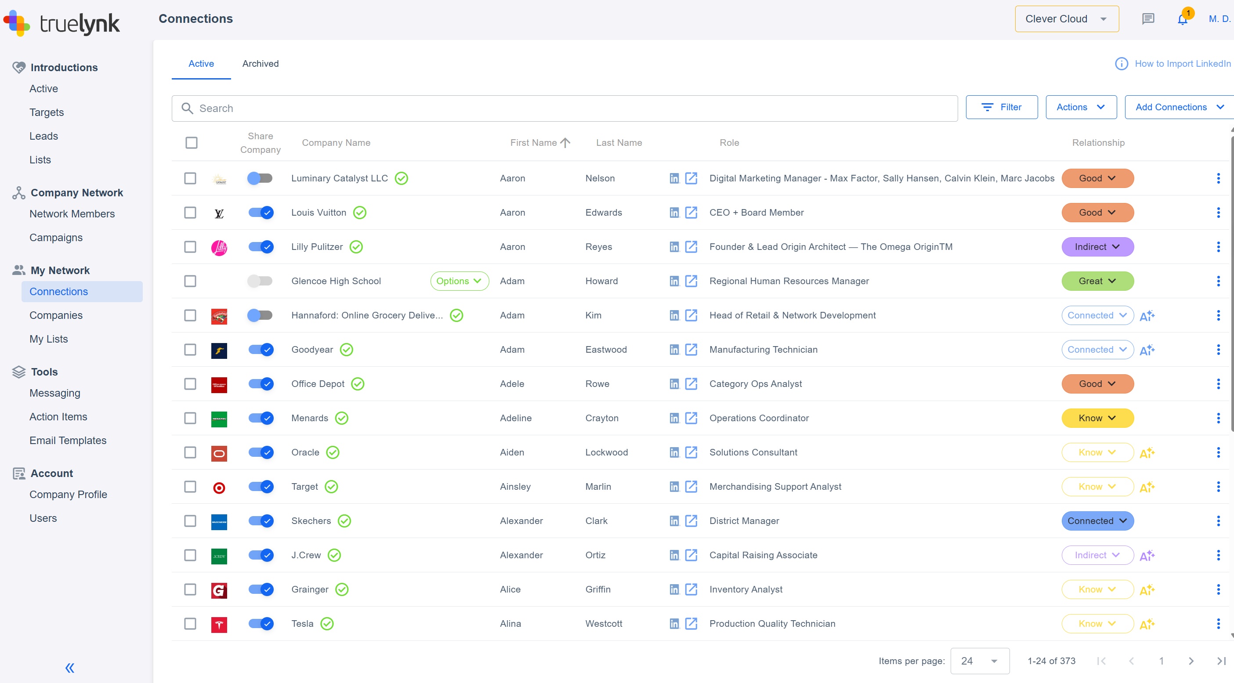Open row menu for Adele Rowe
1234x683 pixels.
[x=1218, y=383]
